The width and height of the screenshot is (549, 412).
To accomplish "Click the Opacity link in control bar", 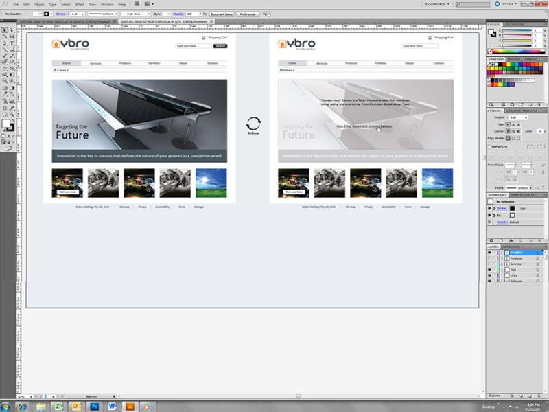I will [179, 14].
